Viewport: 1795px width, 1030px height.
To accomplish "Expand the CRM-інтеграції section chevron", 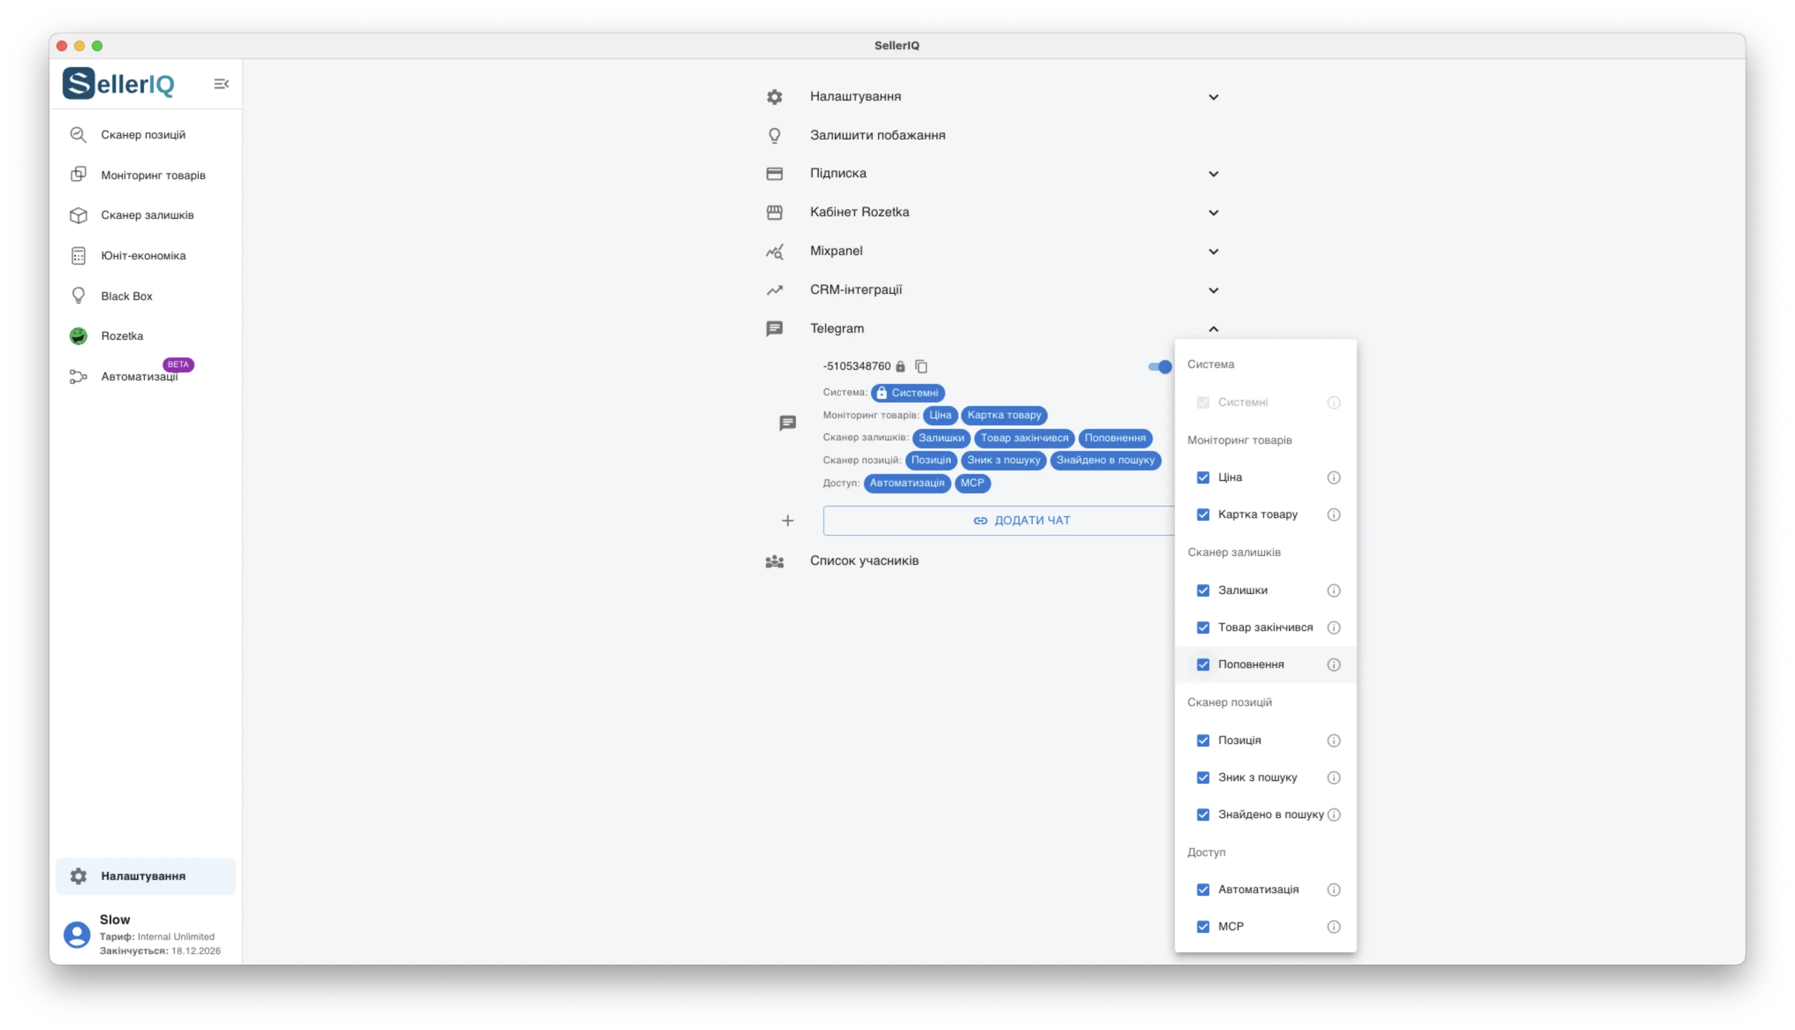I will pyautogui.click(x=1213, y=291).
